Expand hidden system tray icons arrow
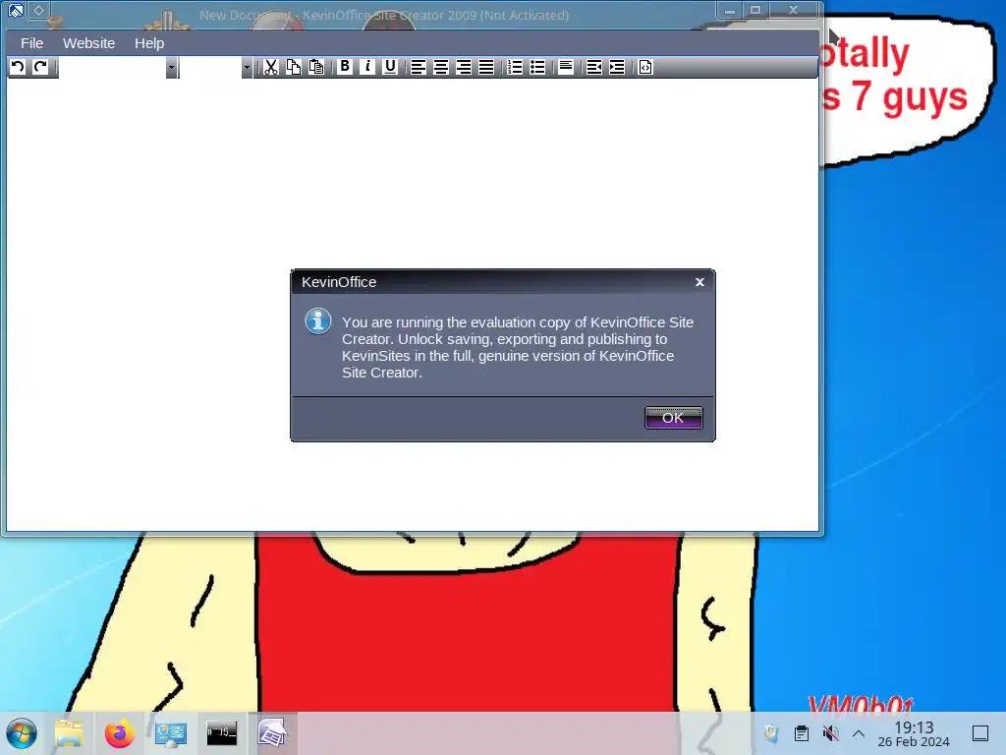 coord(859,733)
